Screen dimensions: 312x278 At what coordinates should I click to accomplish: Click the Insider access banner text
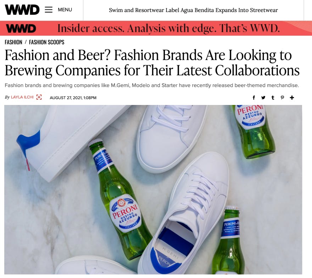[168, 28]
